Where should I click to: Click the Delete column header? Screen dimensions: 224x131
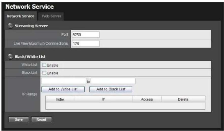click(183, 99)
